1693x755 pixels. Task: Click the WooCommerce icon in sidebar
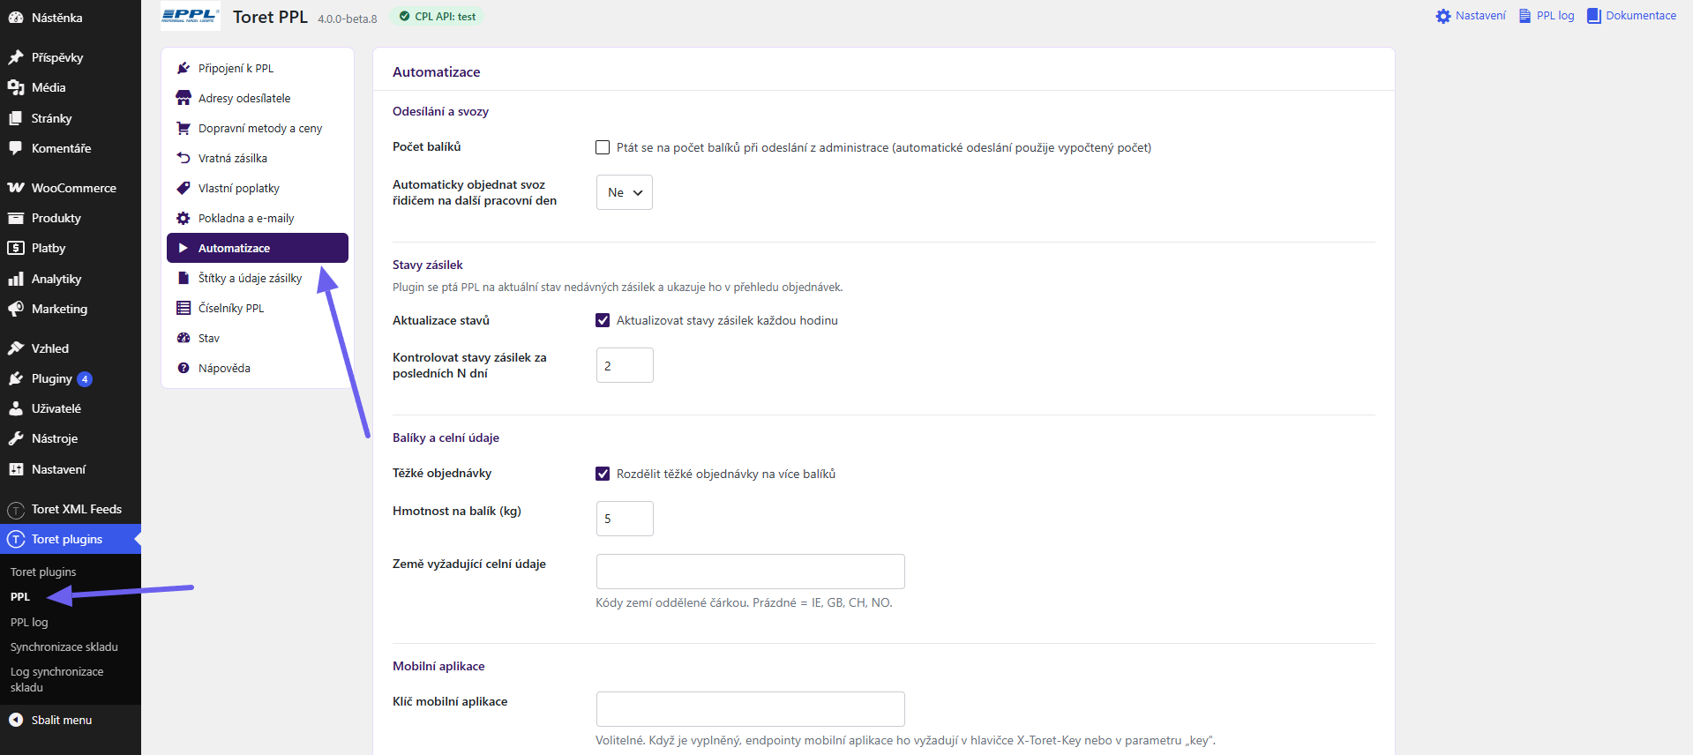[x=16, y=188]
